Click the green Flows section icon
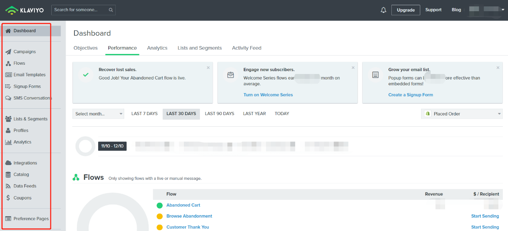Image resolution: width=508 pixels, height=231 pixels. 76,177
